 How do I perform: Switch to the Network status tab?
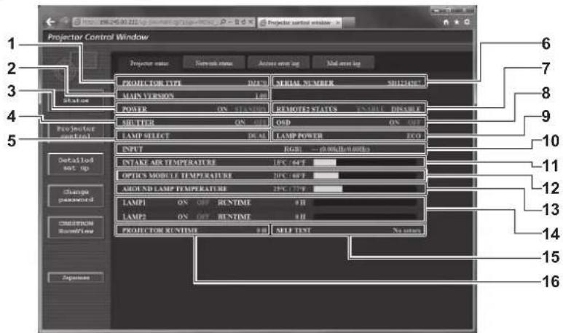(214, 63)
